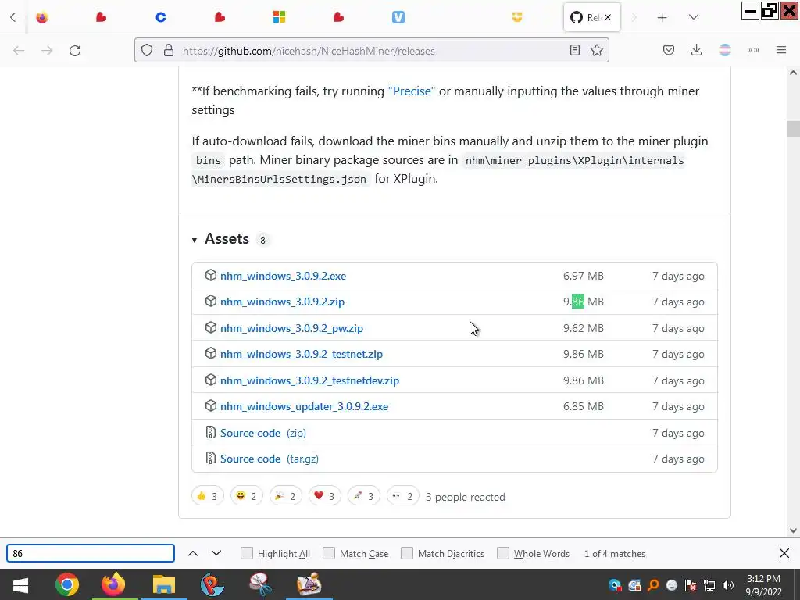Switch to the blue C icon tab
Image resolution: width=800 pixels, height=600 pixels.
[x=161, y=17]
